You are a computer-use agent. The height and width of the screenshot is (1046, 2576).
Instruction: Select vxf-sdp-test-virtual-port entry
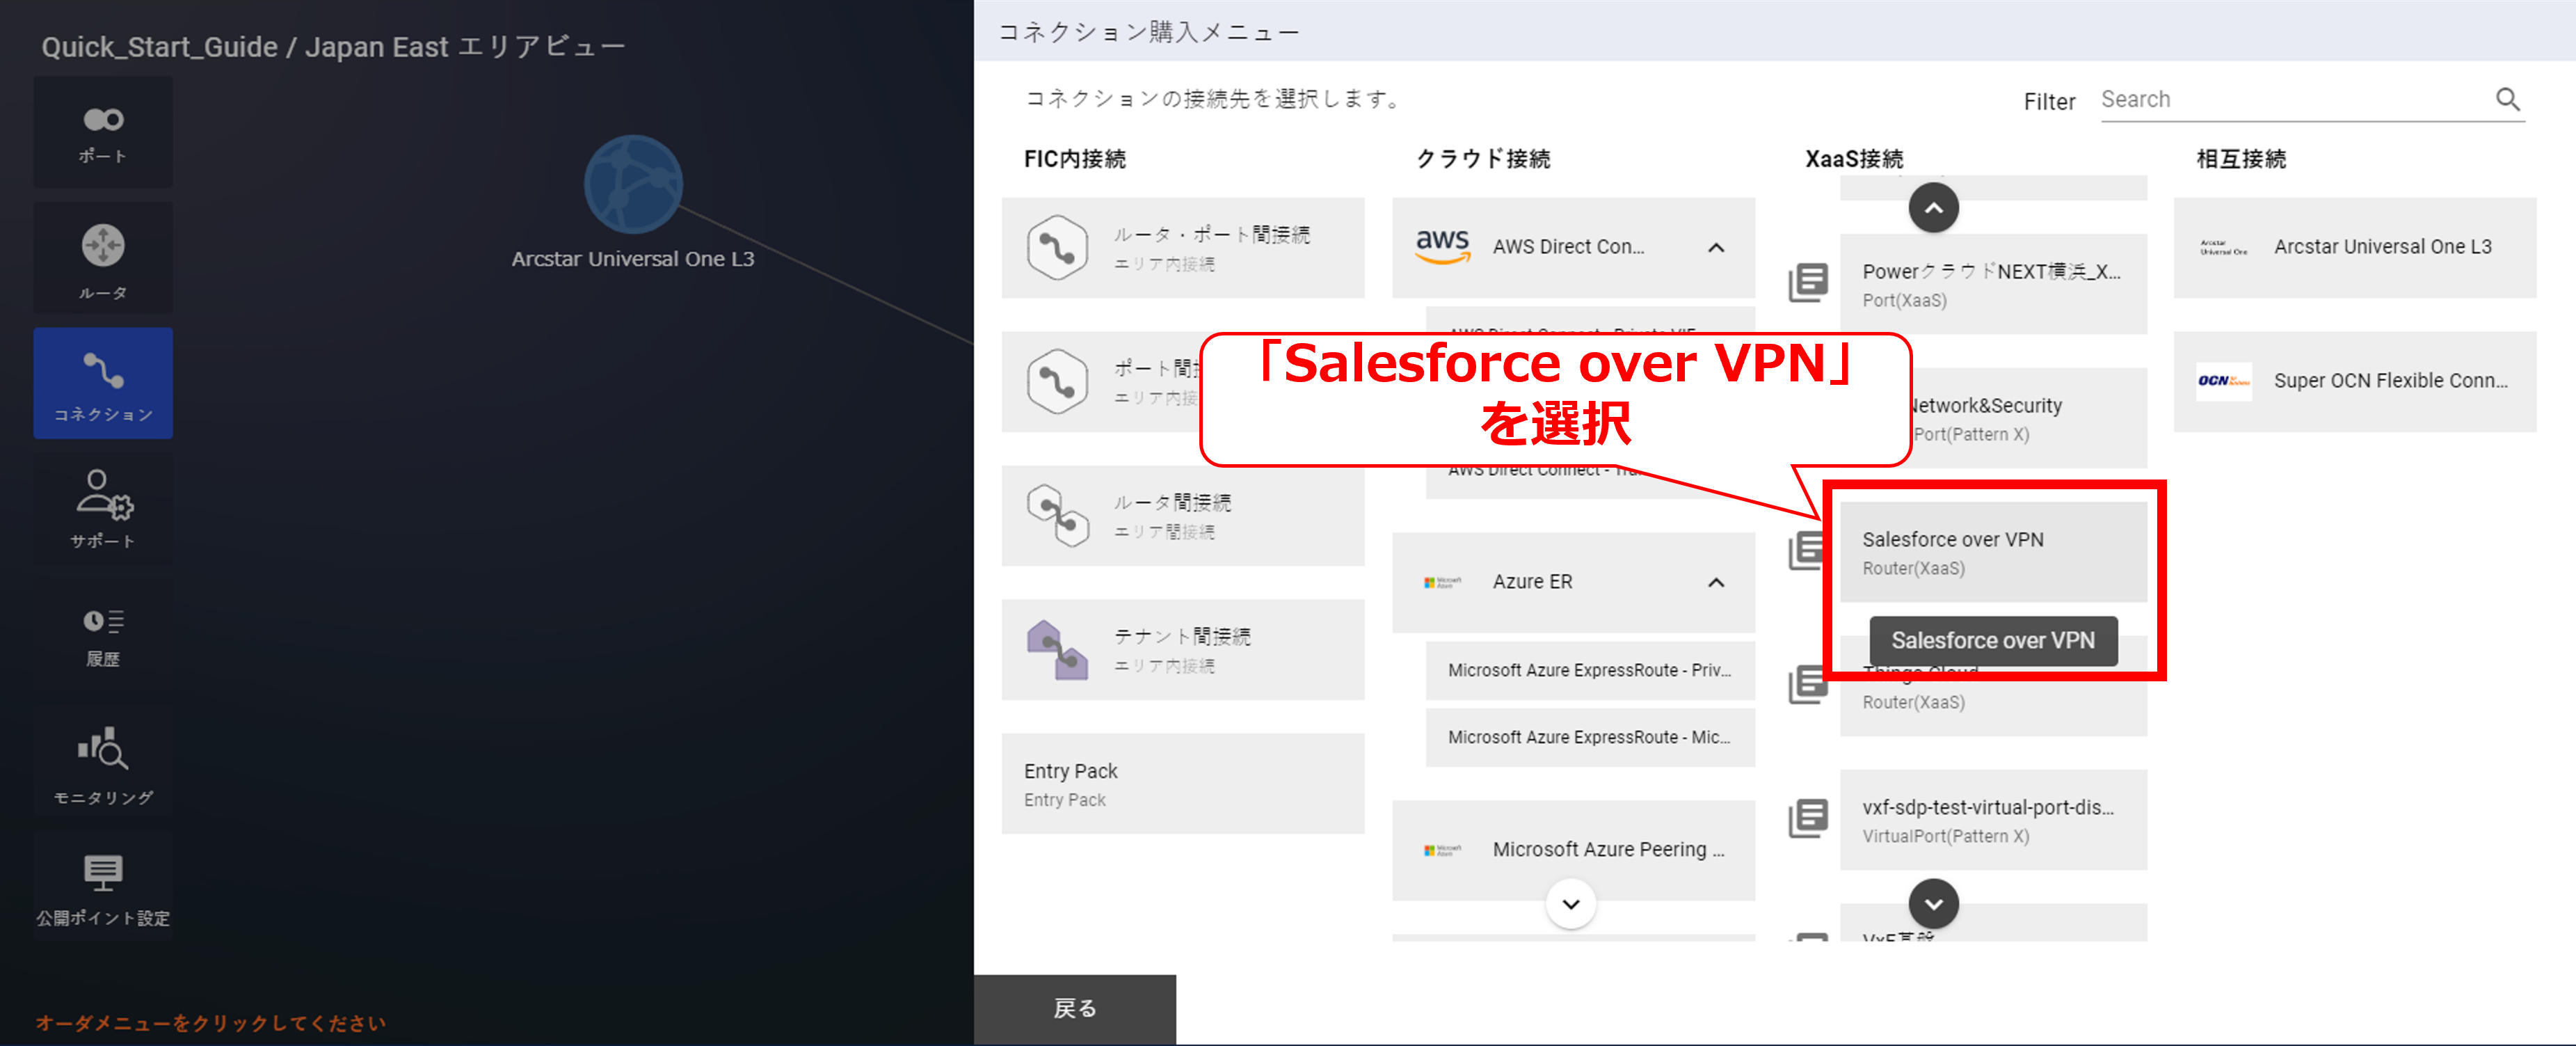(1993, 820)
